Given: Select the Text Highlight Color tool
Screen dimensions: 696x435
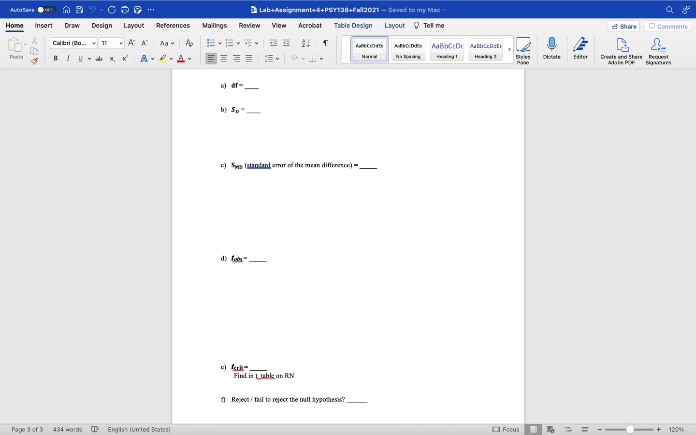Looking at the screenshot, I should pyautogui.click(x=163, y=58).
